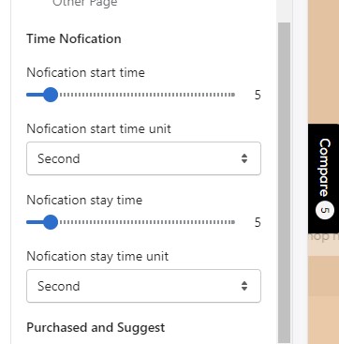Open the Nofication start time unit dropdown

(143, 158)
